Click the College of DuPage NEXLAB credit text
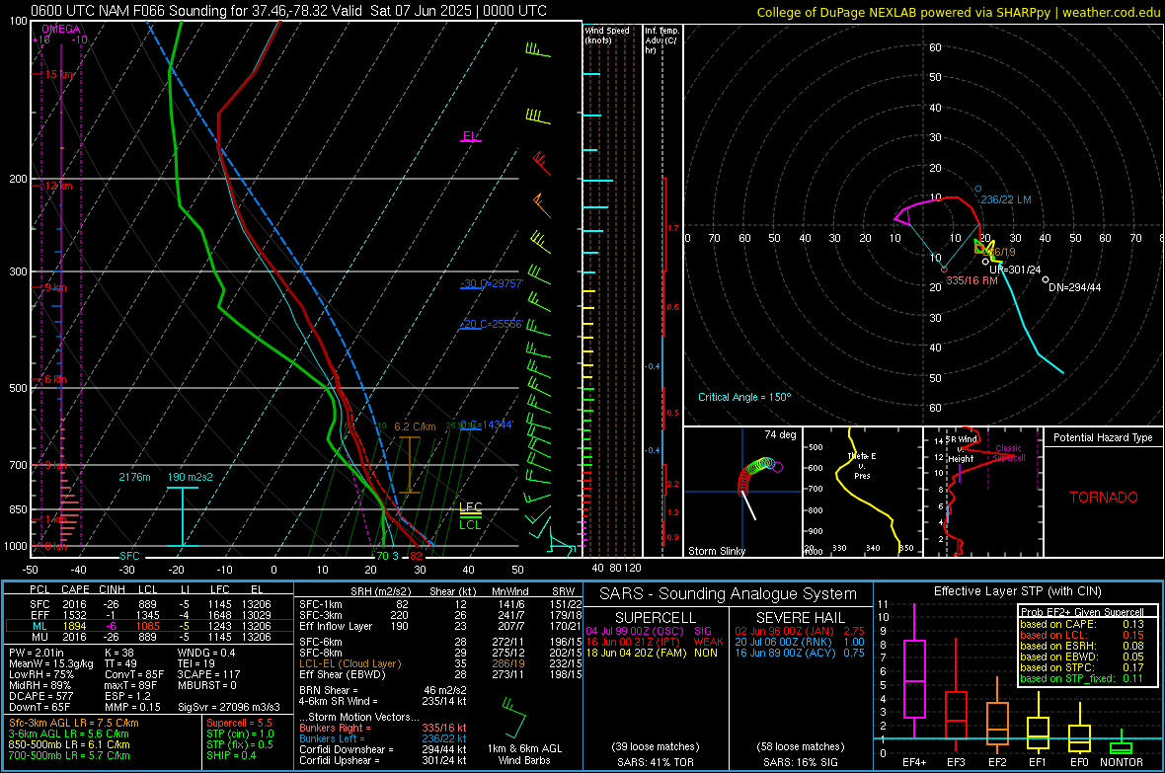 958,12
